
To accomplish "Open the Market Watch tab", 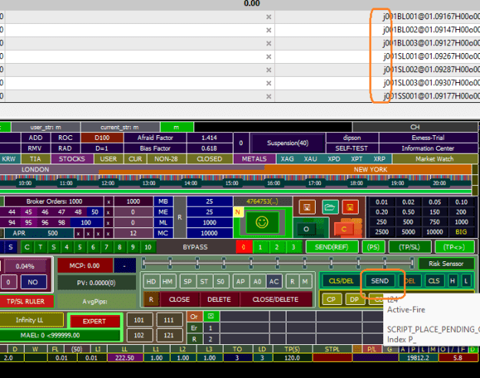I will (435, 159).
